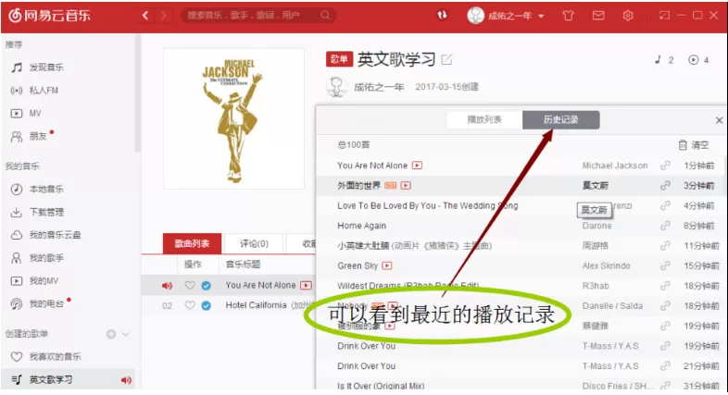This screenshot has width=728, height=395.
Task: Click downloaded check icon for Hotel California
Action: pos(207,305)
